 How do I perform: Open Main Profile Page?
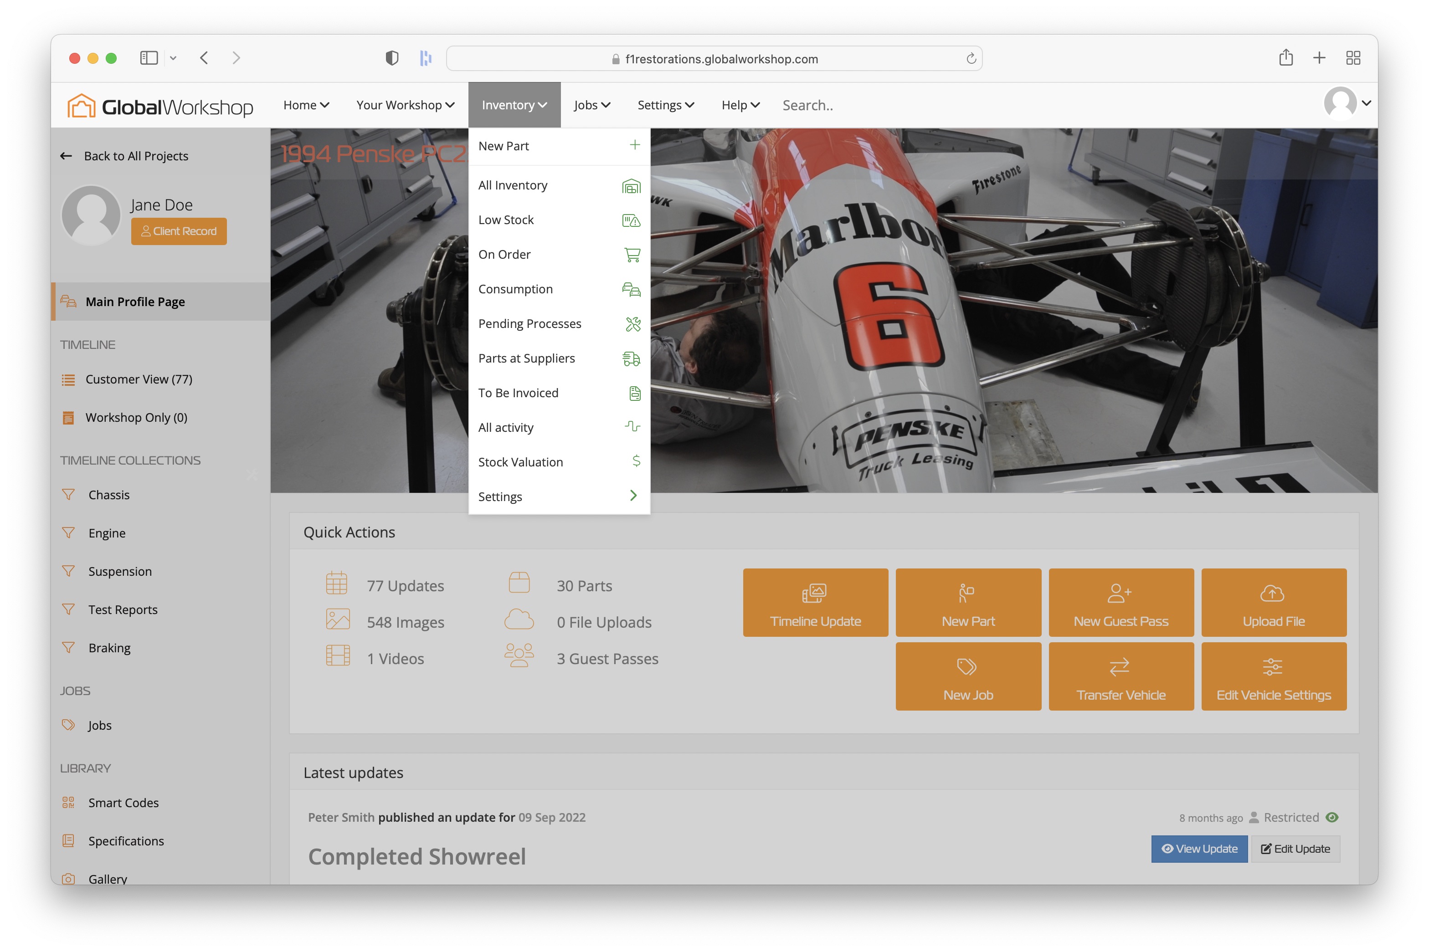[161, 302]
